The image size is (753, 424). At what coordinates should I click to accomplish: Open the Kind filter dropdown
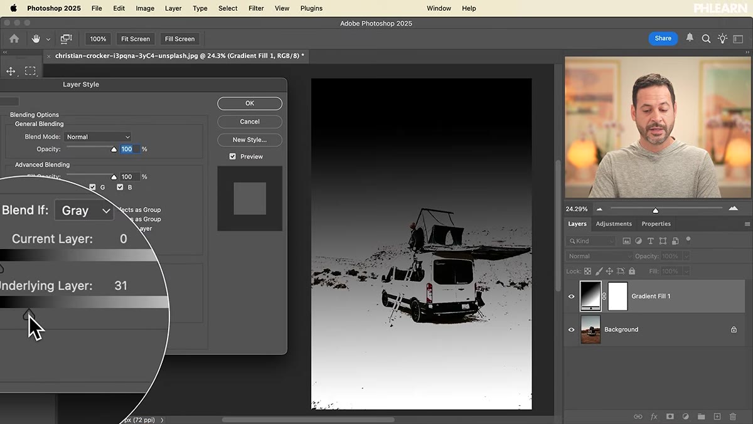pyautogui.click(x=591, y=241)
